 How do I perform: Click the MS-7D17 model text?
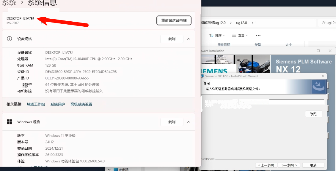12,23
